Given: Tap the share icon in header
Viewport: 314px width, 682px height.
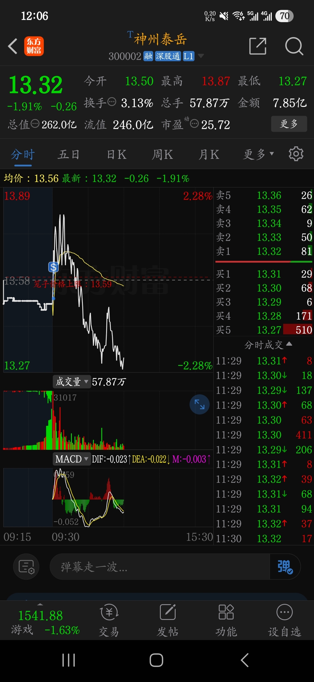Looking at the screenshot, I should [x=258, y=46].
